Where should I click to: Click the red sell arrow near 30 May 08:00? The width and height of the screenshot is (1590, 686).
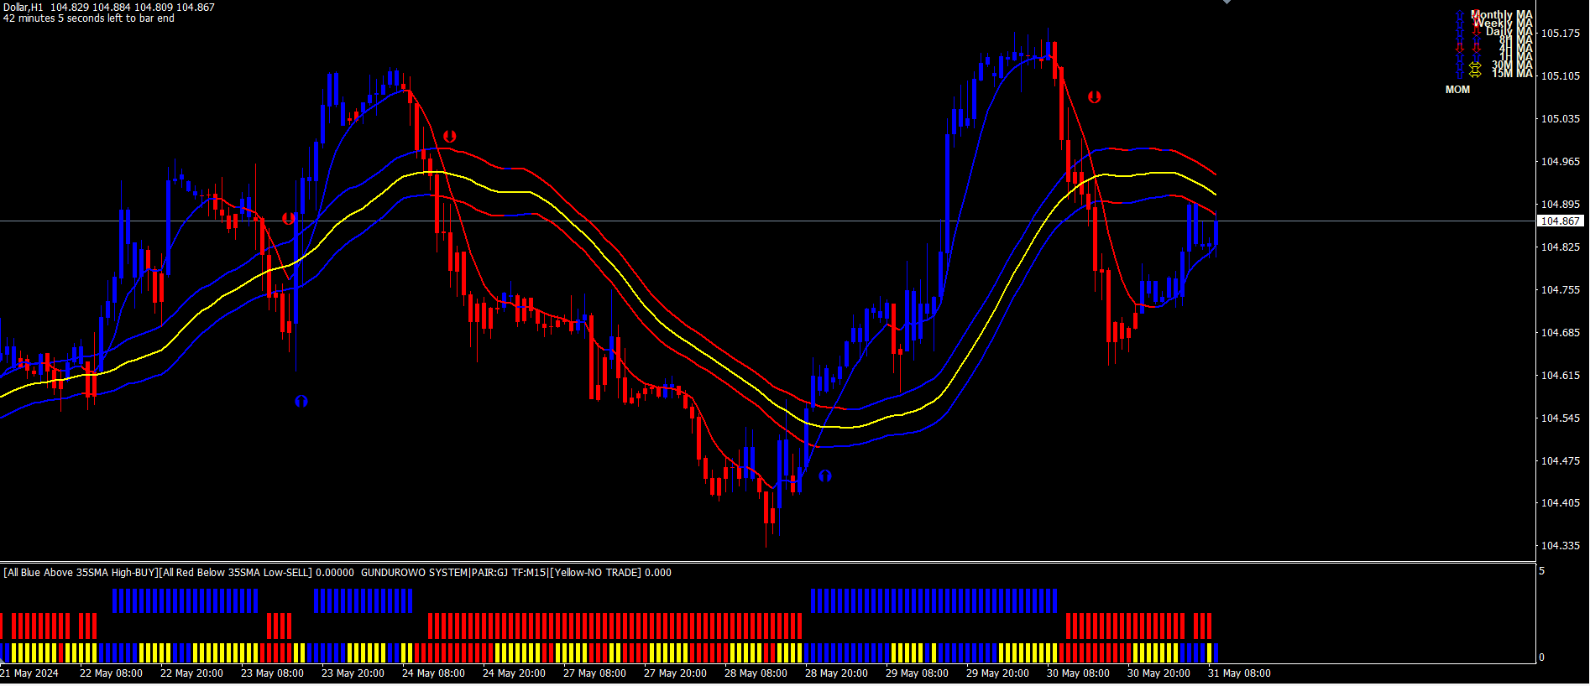click(x=1095, y=97)
